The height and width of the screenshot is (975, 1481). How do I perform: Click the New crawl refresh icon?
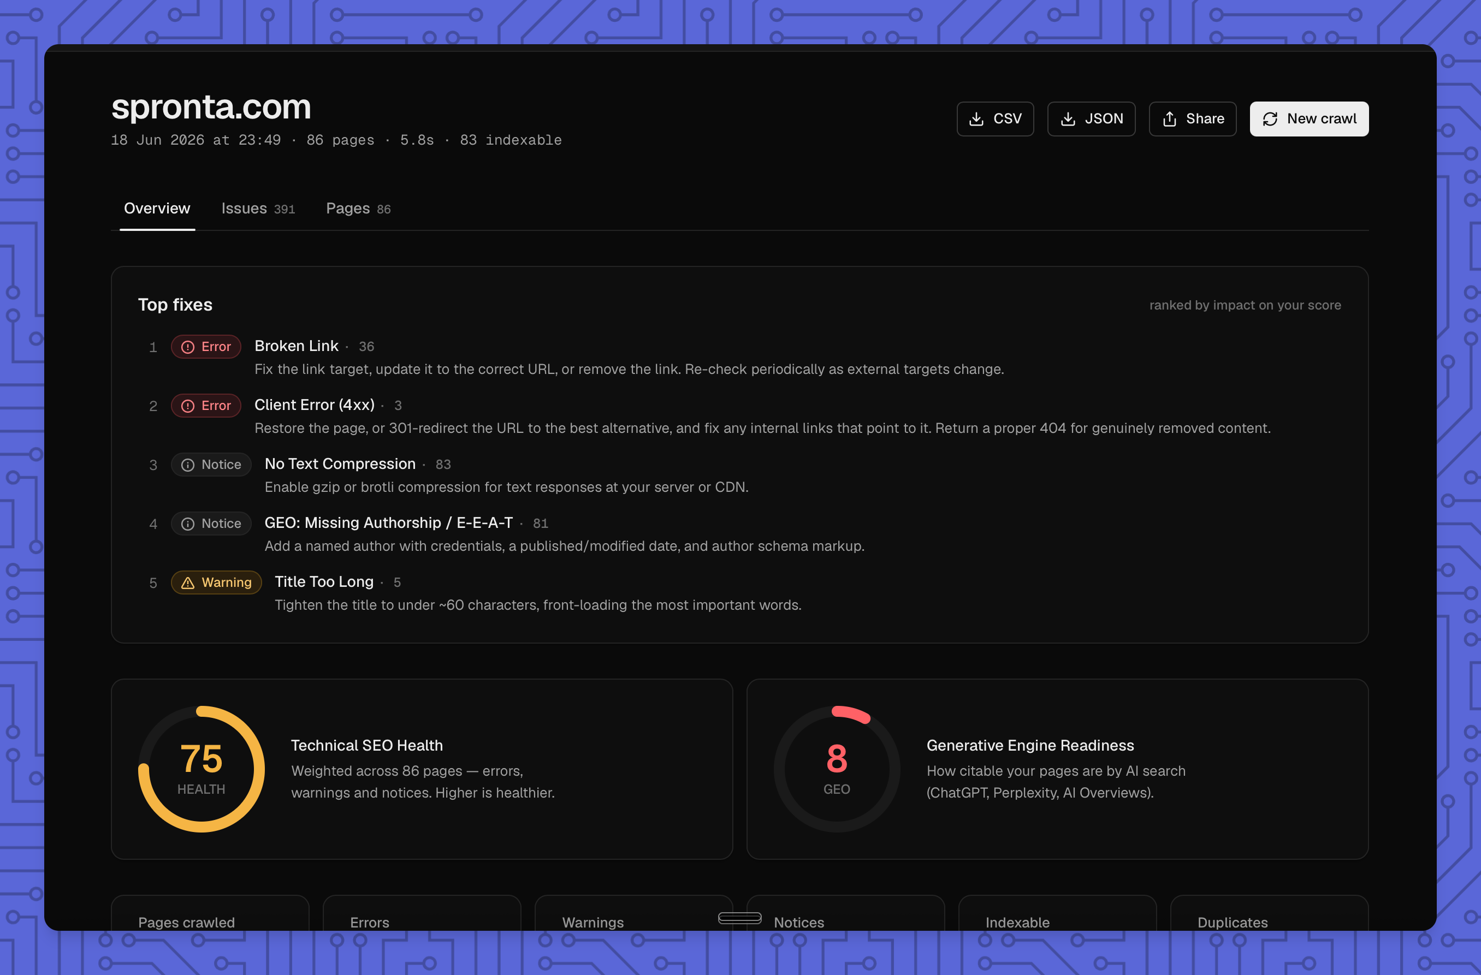pos(1270,119)
